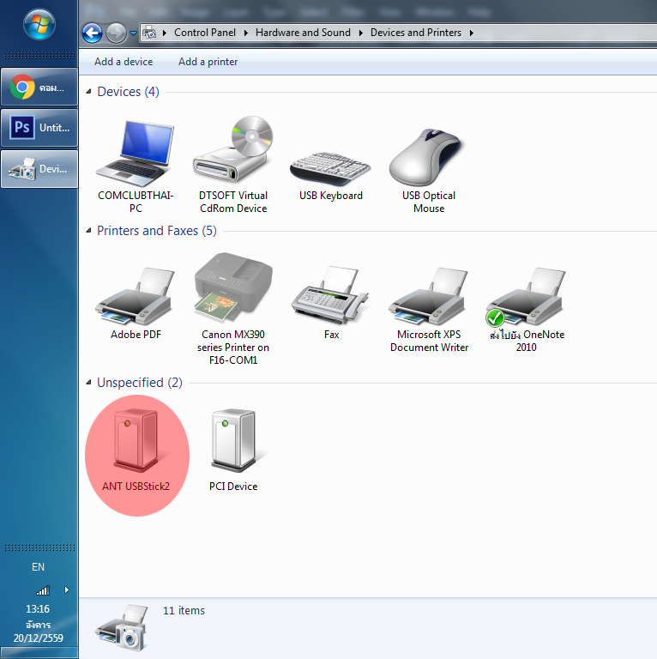Navigate to Hardware and Sound breadcrumb
The width and height of the screenshot is (657, 659).
[x=303, y=33]
